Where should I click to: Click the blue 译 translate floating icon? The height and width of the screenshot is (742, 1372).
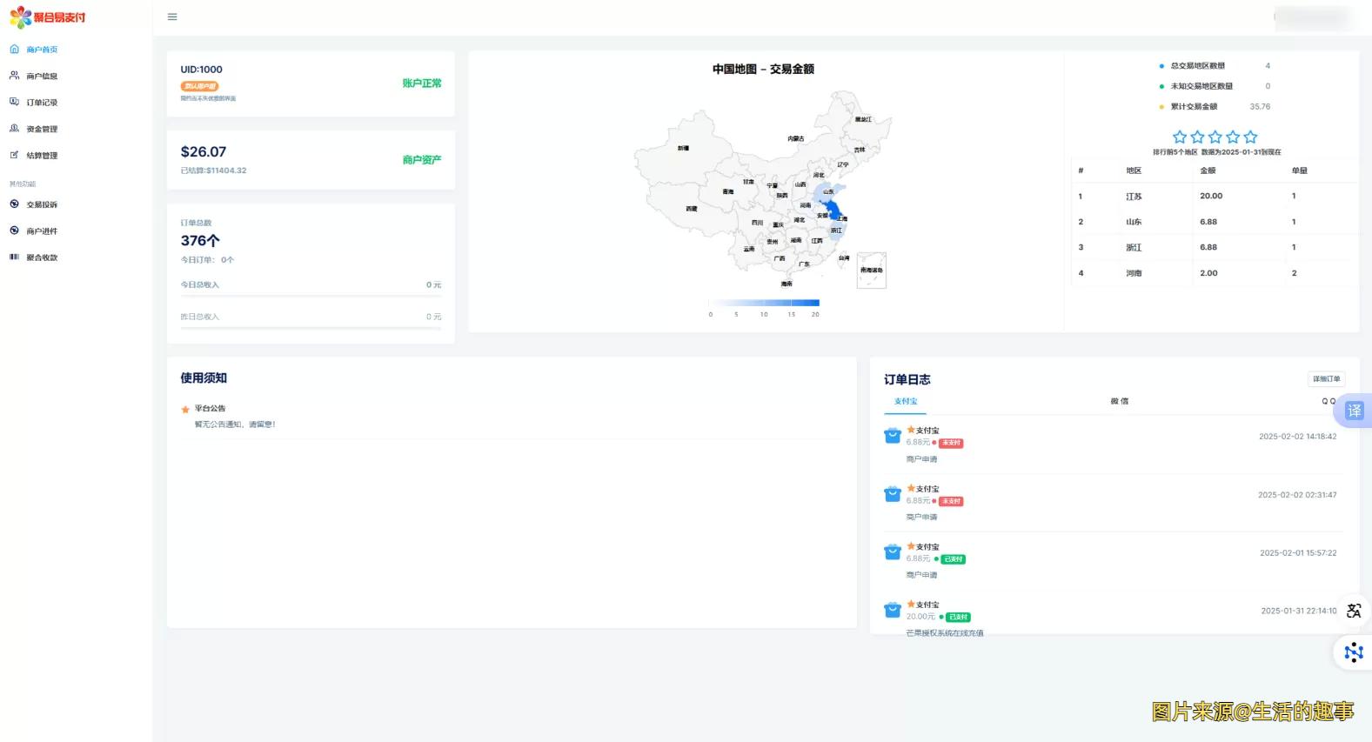[x=1354, y=411]
